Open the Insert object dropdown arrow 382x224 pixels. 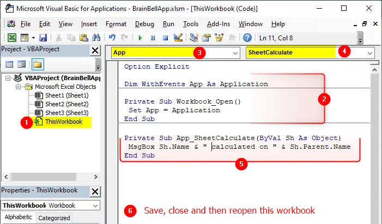(x=33, y=38)
